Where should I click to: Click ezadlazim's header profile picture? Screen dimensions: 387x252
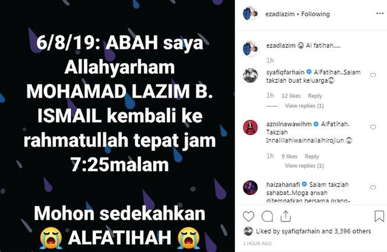[x=250, y=14]
